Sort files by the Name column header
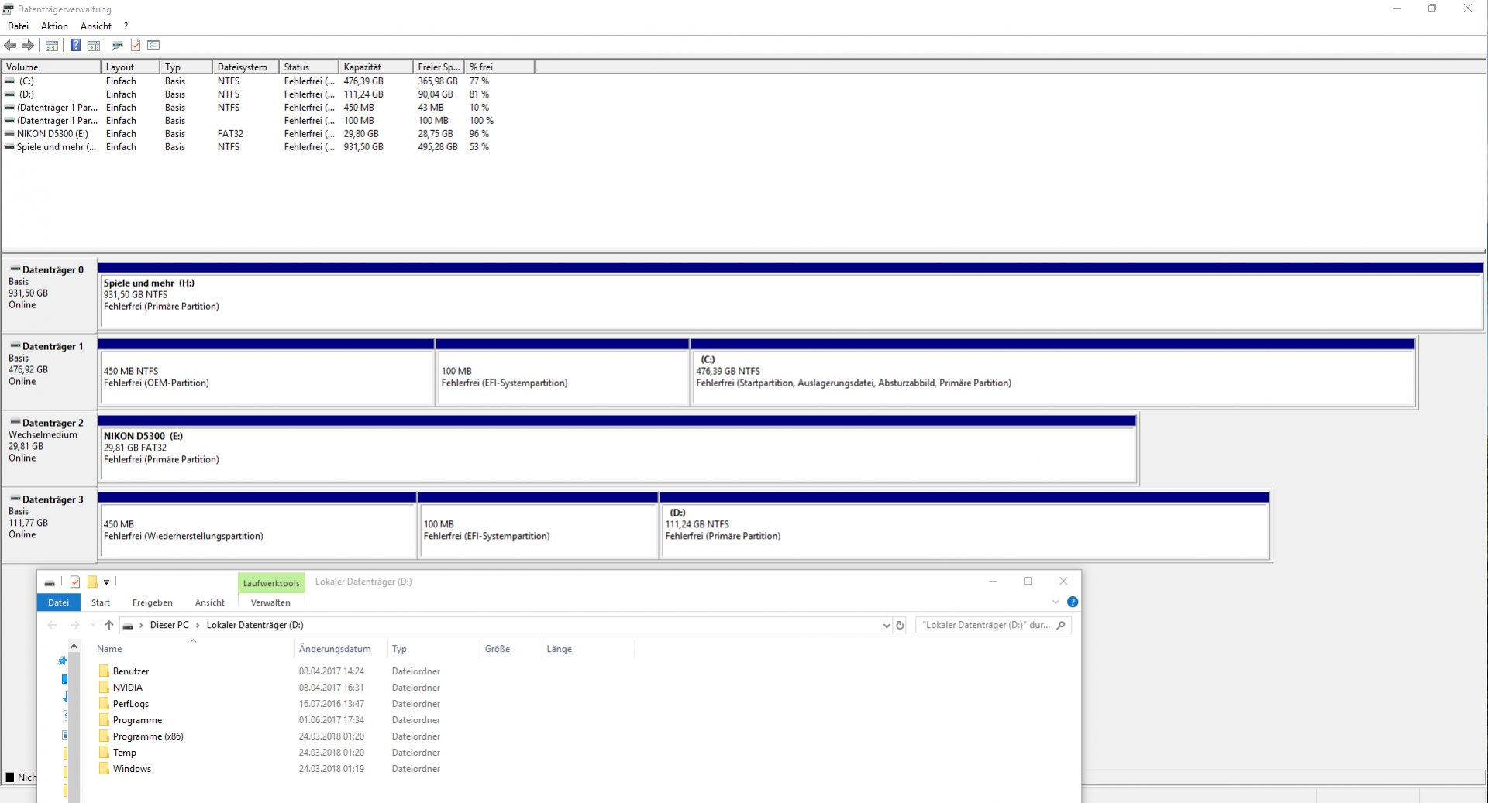The width and height of the screenshot is (1488, 803). click(x=193, y=649)
